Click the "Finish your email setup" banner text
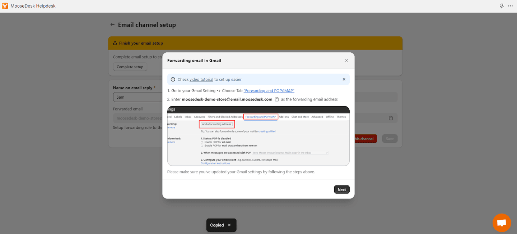This screenshot has height=234, width=517. pyautogui.click(x=141, y=43)
